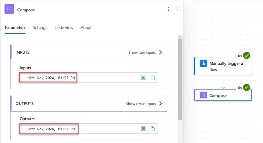This screenshot has height=143, width=263.
Task: Click Show raw outputs link
Action: point(141,104)
